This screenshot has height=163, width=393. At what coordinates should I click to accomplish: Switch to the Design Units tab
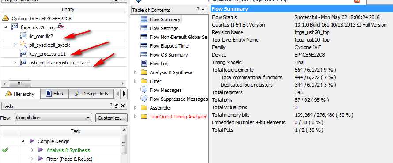(91, 94)
